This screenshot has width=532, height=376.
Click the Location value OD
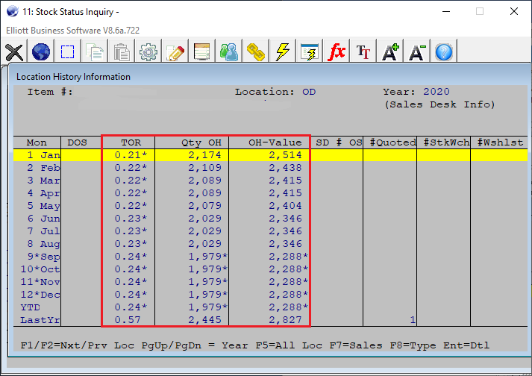309,92
